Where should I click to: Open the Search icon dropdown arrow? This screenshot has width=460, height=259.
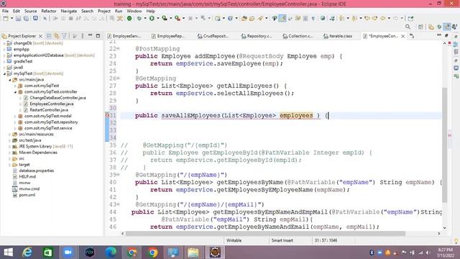[267, 18]
